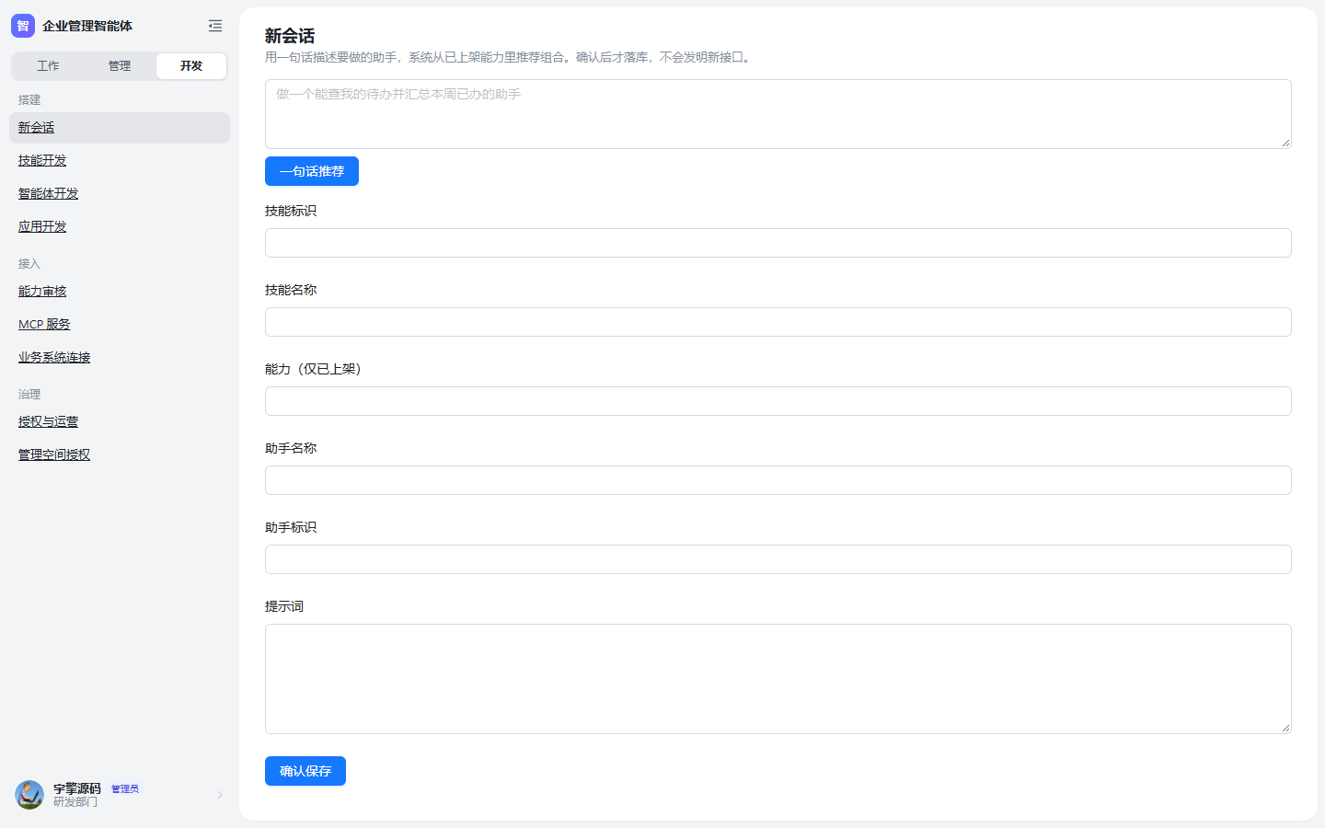1325x828 pixels.
Task: Open the 宇擎源码 user avatar
Action: pyautogui.click(x=29, y=795)
